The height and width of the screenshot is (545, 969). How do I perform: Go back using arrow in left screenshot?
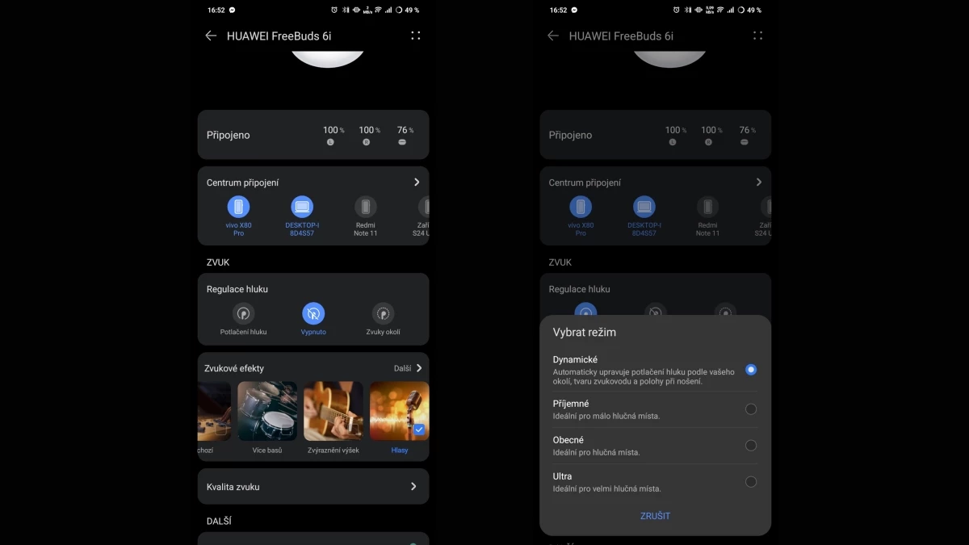pos(211,36)
